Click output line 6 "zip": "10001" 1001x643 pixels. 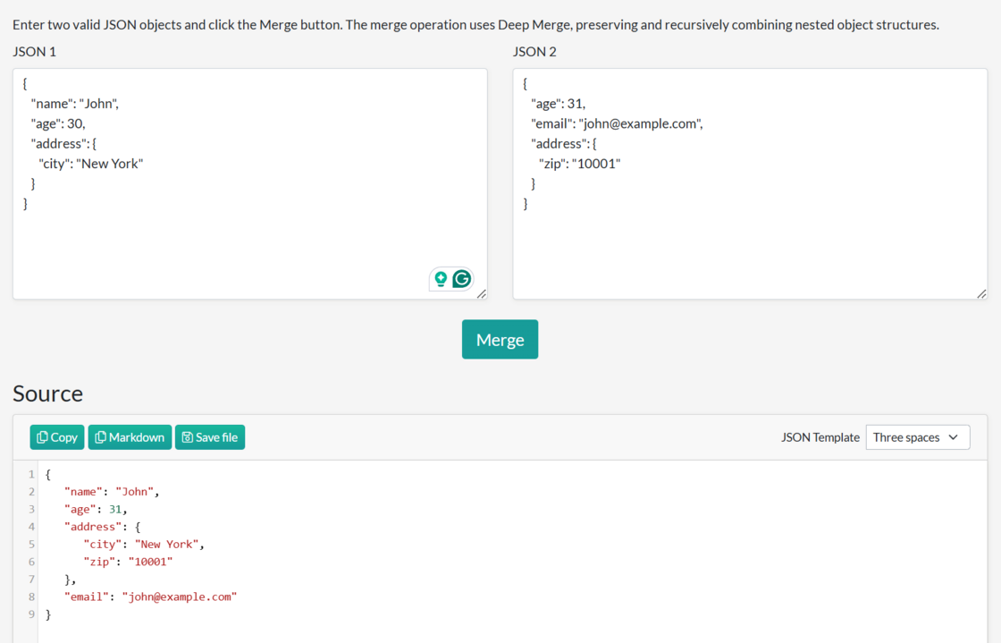128,562
